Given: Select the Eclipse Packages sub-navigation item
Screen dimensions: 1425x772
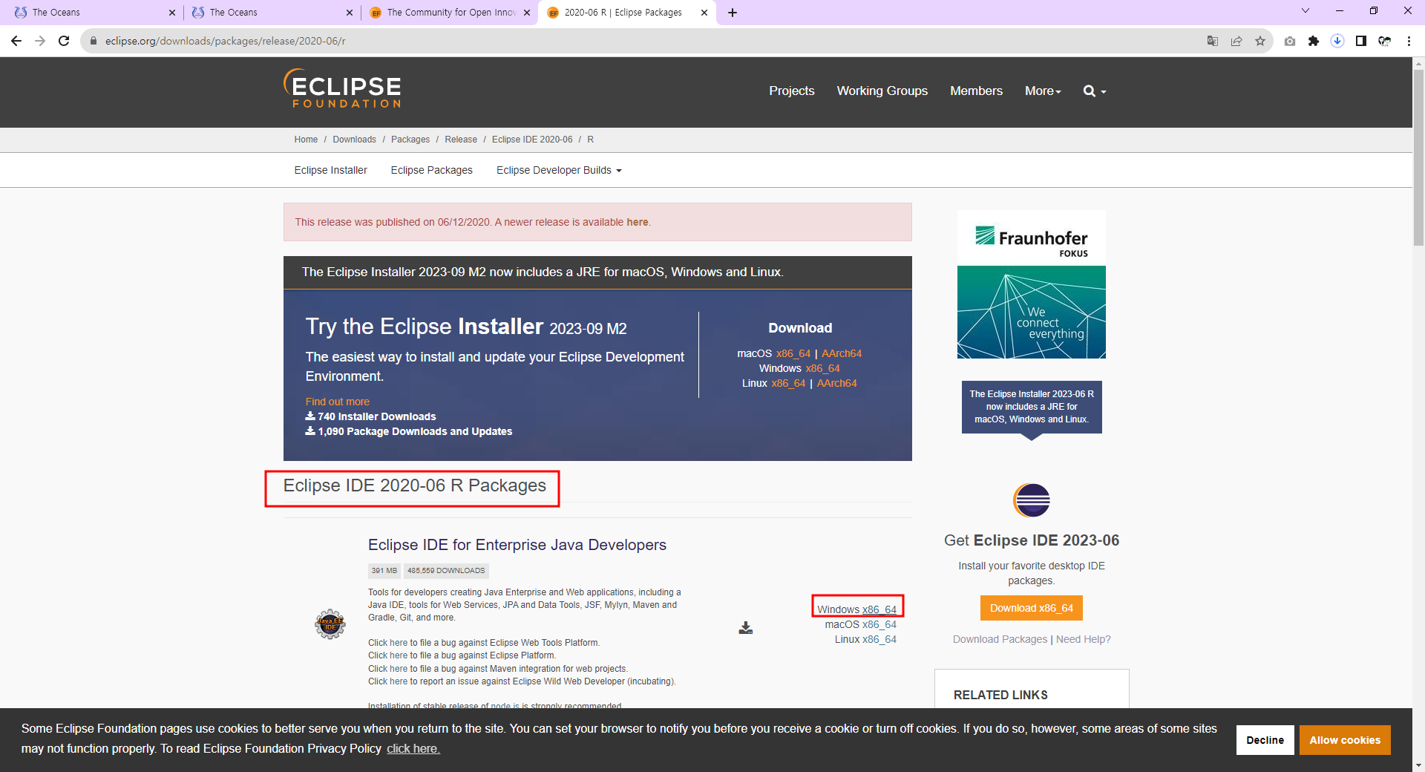Looking at the screenshot, I should [x=431, y=170].
